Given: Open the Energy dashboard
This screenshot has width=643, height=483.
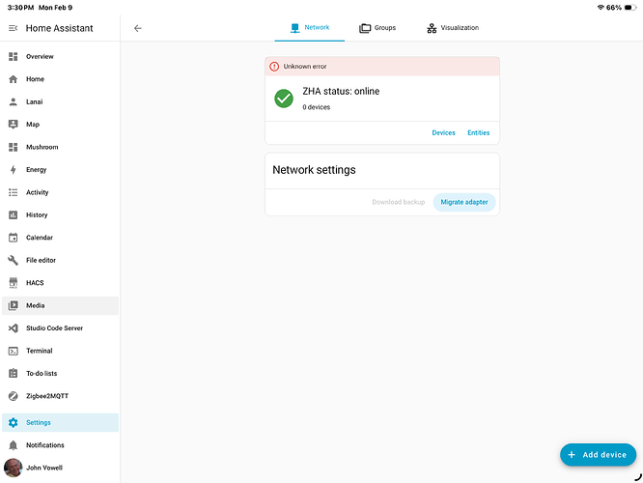Looking at the screenshot, I should click(x=36, y=170).
